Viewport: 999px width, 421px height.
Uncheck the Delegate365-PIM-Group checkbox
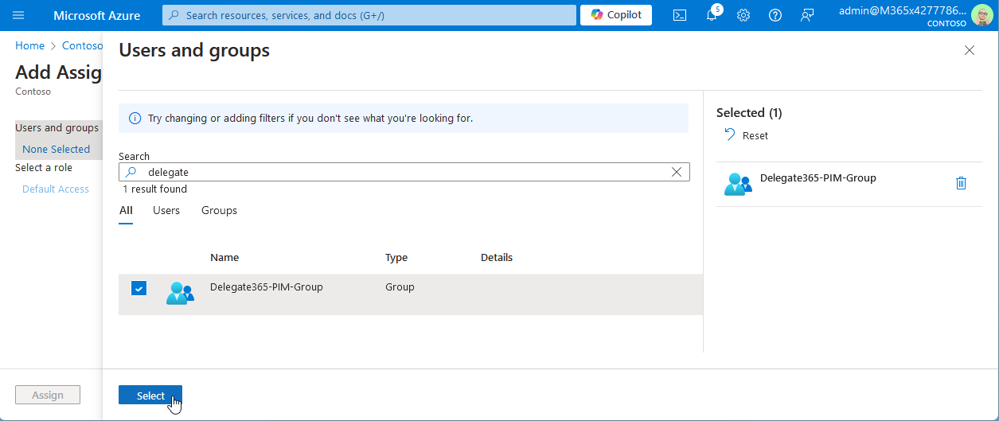139,288
